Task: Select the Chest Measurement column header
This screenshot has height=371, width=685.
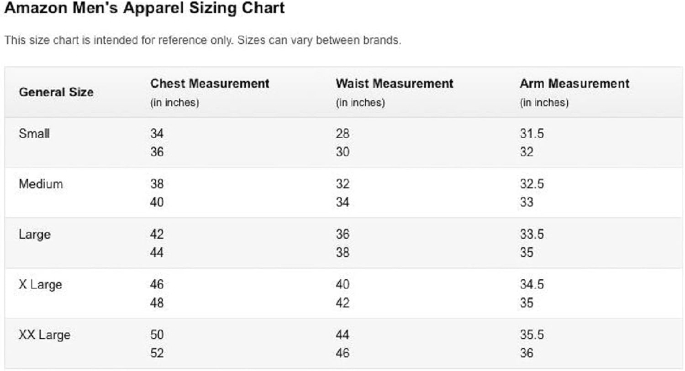Action: tap(210, 84)
